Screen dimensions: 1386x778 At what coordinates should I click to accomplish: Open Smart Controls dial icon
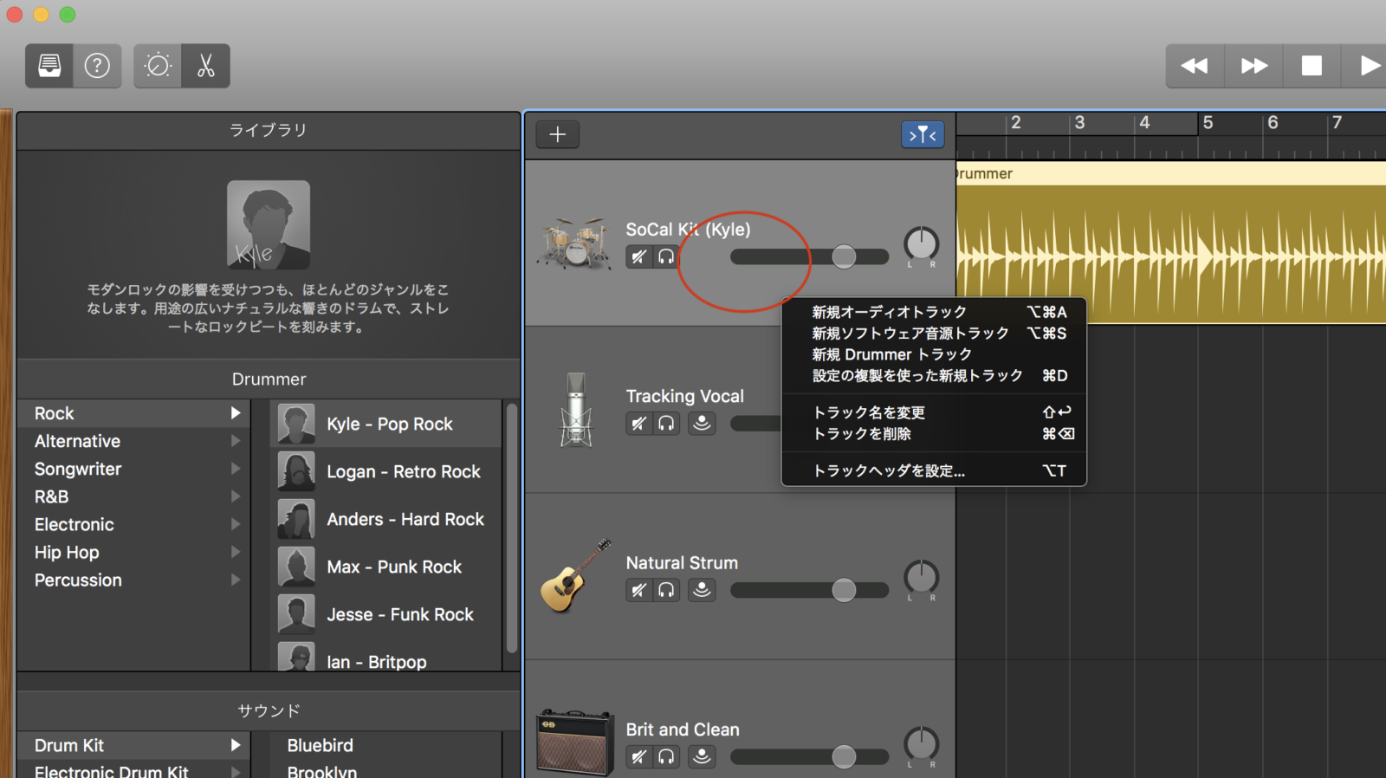tap(158, 66)
